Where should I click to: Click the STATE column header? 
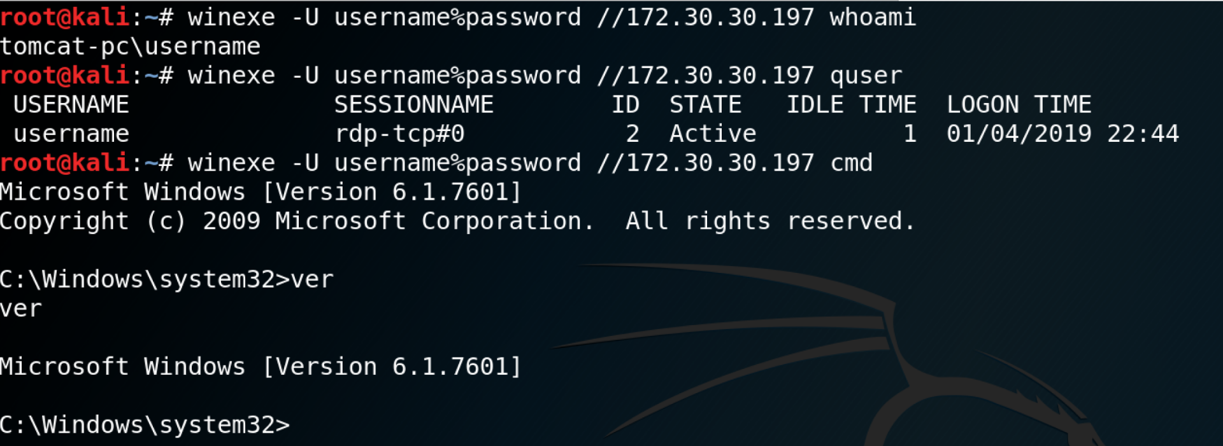tap(705, 104)
